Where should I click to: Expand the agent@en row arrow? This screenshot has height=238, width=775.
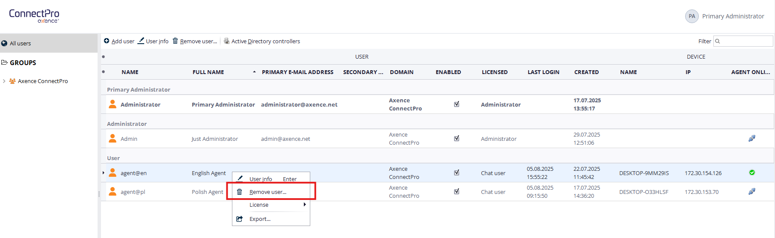(104, 173)
